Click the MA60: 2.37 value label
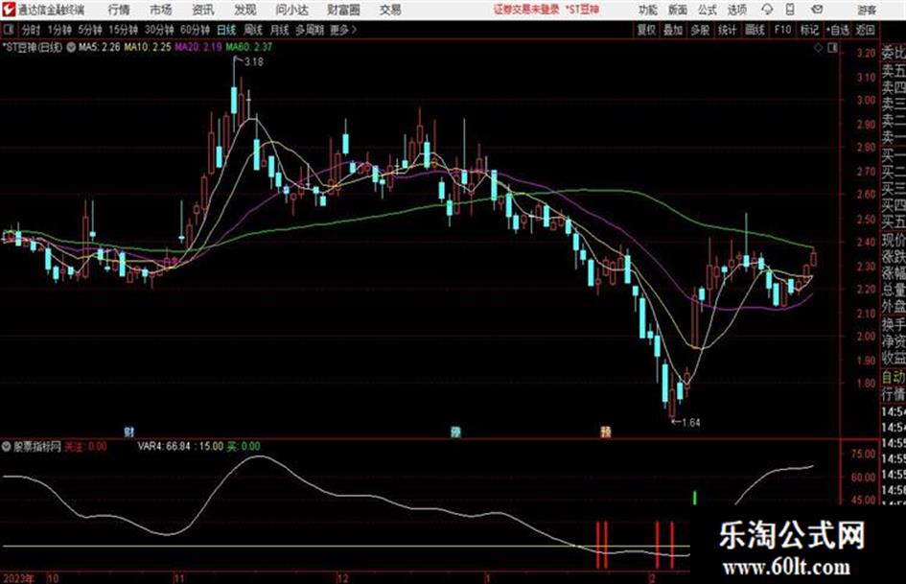 [249, 47]
